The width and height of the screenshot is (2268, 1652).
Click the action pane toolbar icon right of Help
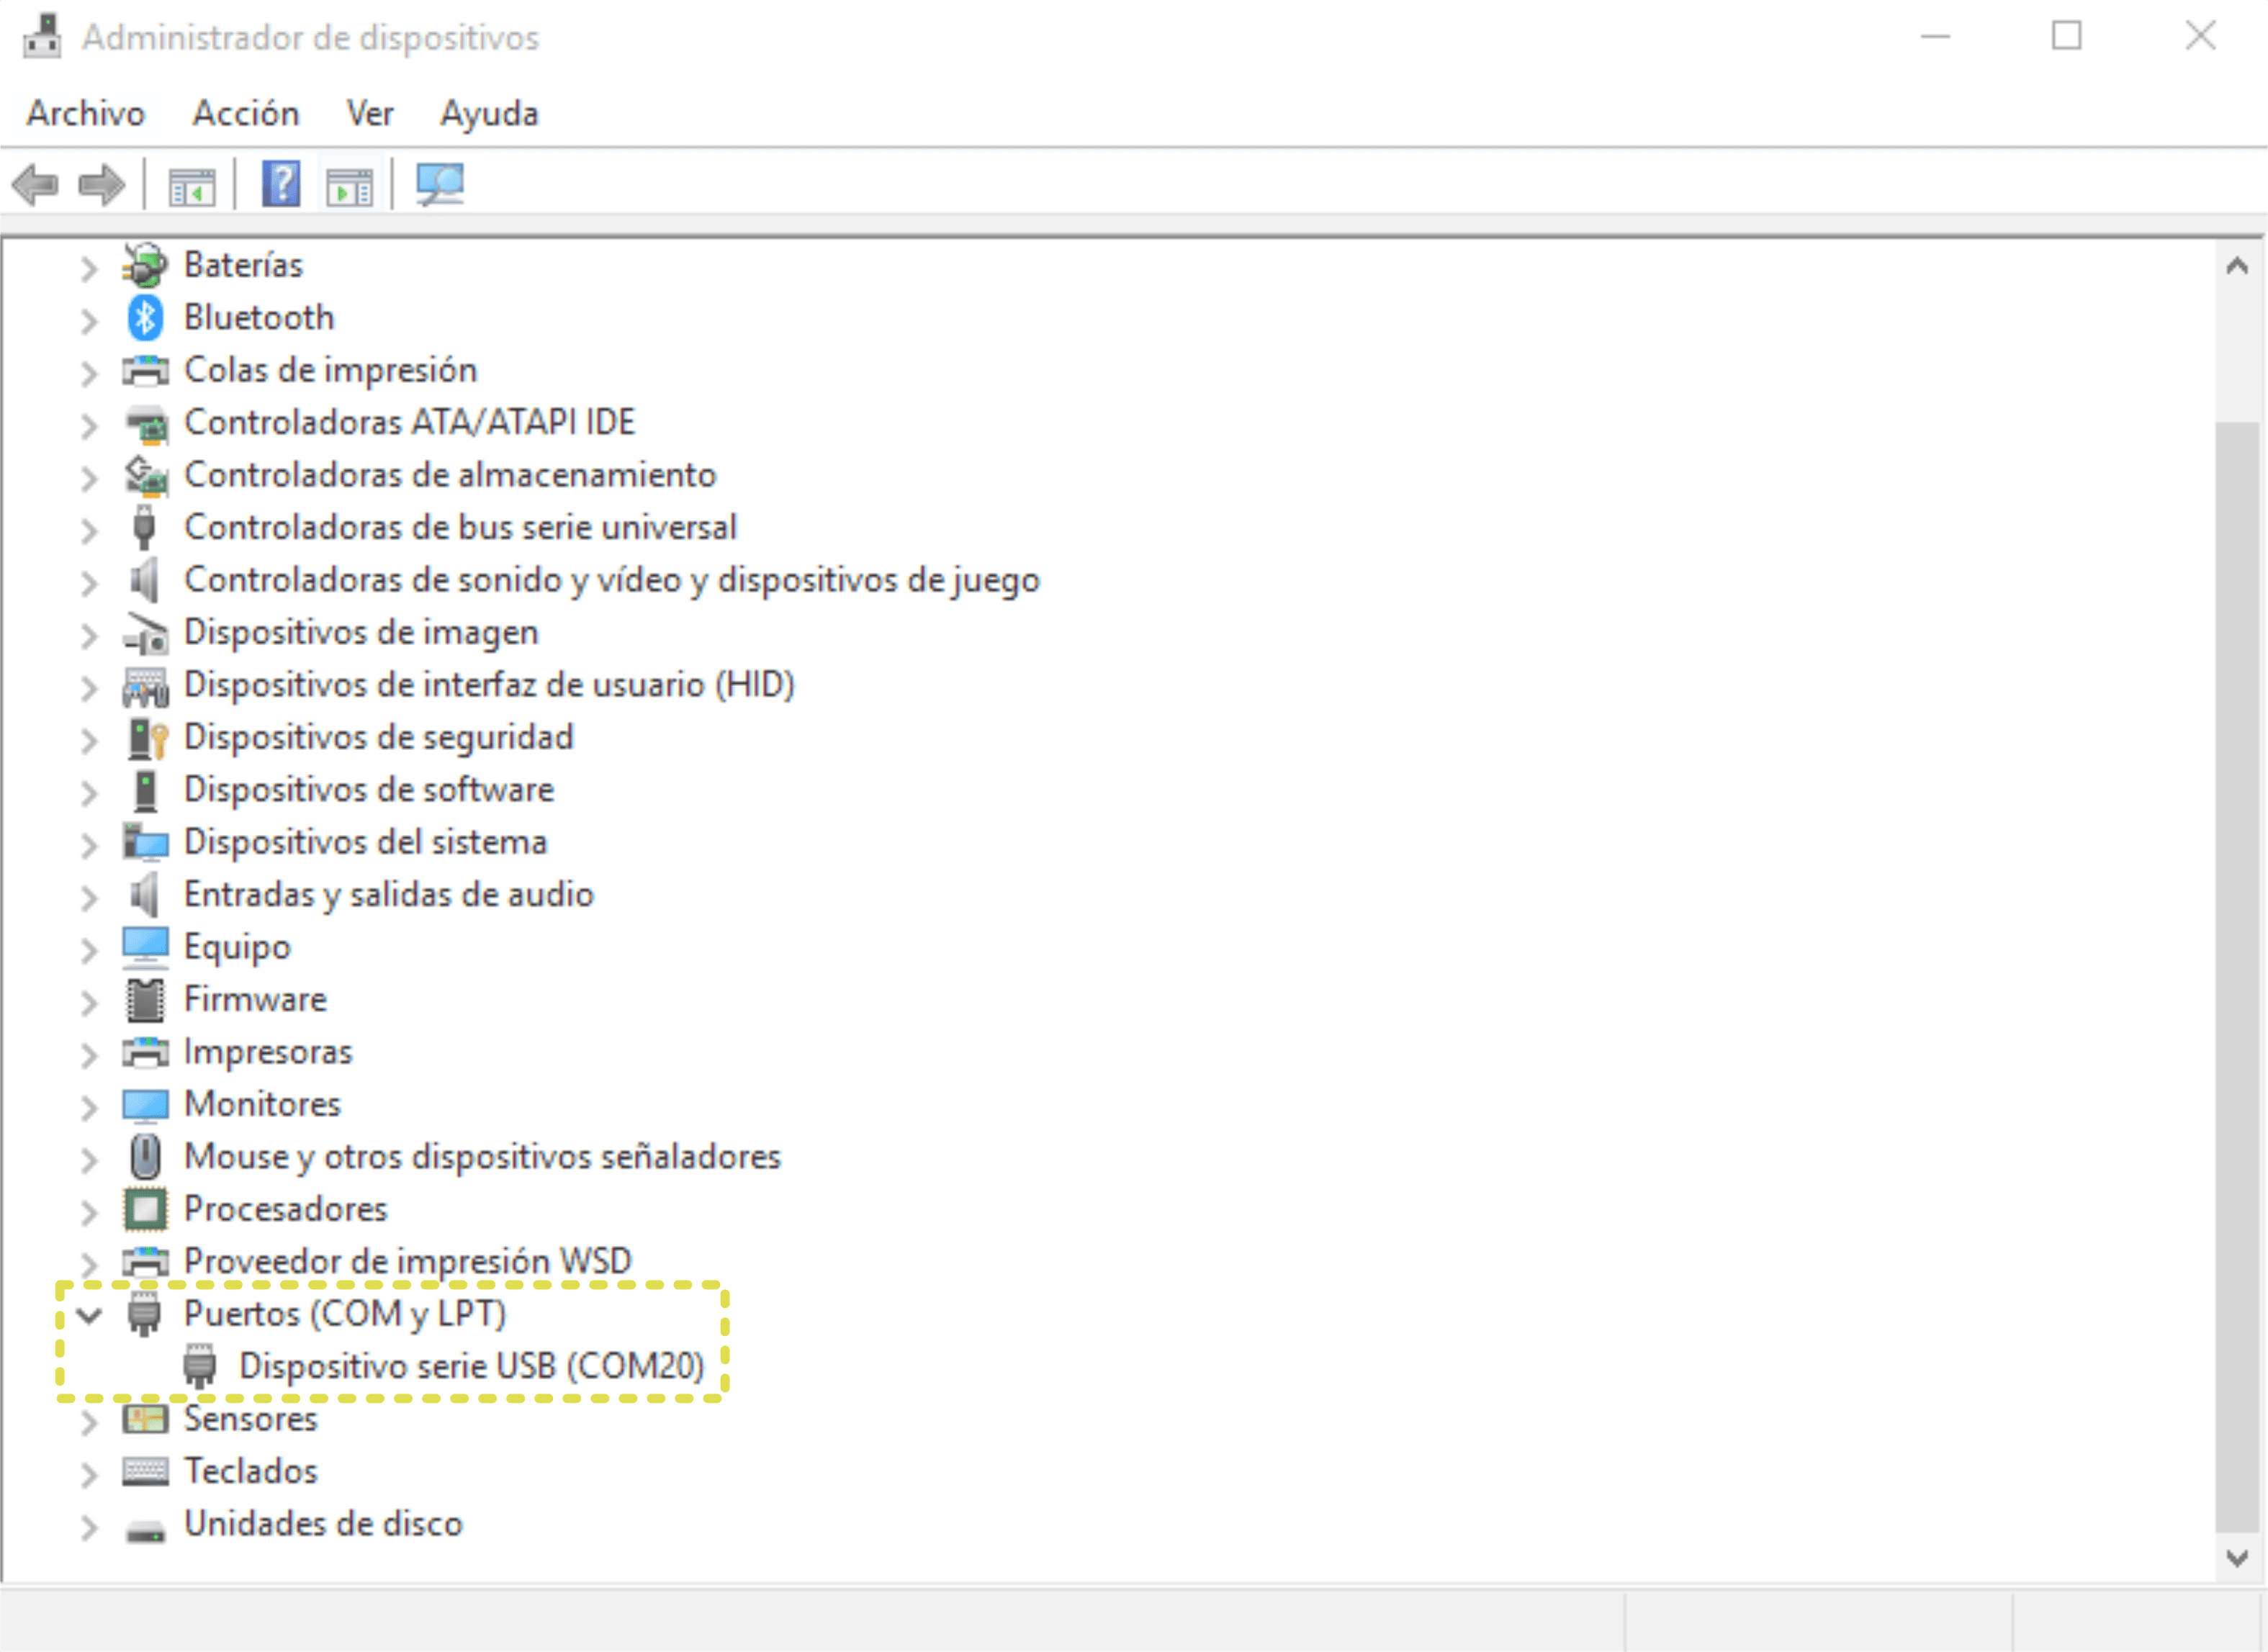(350, 186)
